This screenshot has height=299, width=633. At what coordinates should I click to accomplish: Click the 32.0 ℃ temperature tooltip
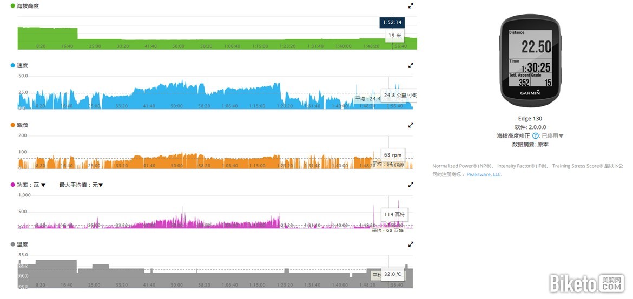pyautogui.click(x=393, y=274)
